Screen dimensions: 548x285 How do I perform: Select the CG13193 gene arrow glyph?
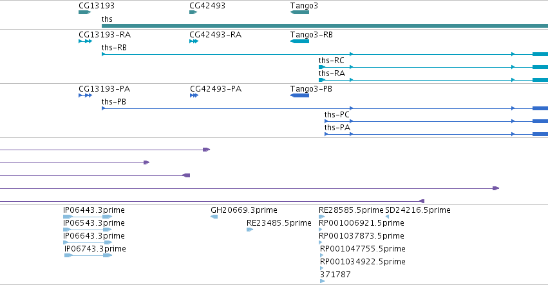(x=84, y=12)
